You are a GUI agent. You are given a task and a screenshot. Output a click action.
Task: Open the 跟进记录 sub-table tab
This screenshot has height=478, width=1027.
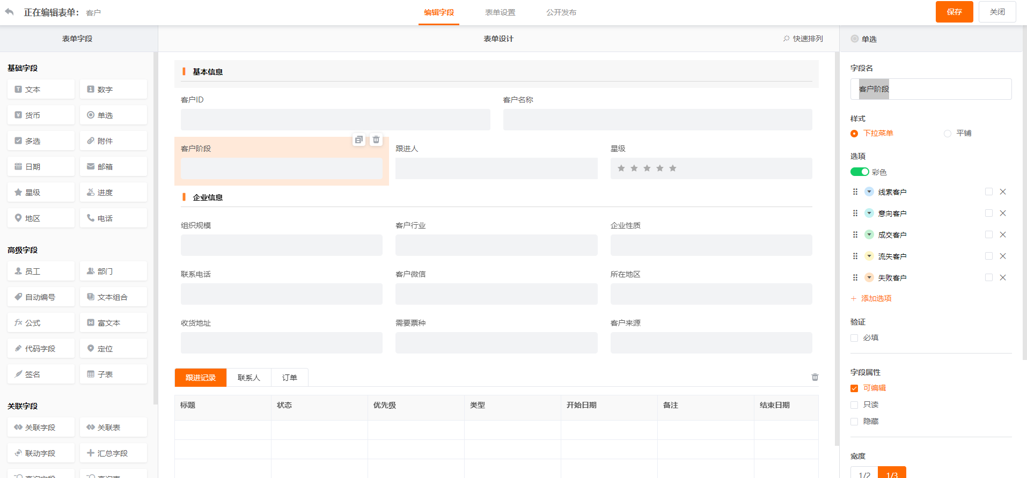tap(201, 378)
